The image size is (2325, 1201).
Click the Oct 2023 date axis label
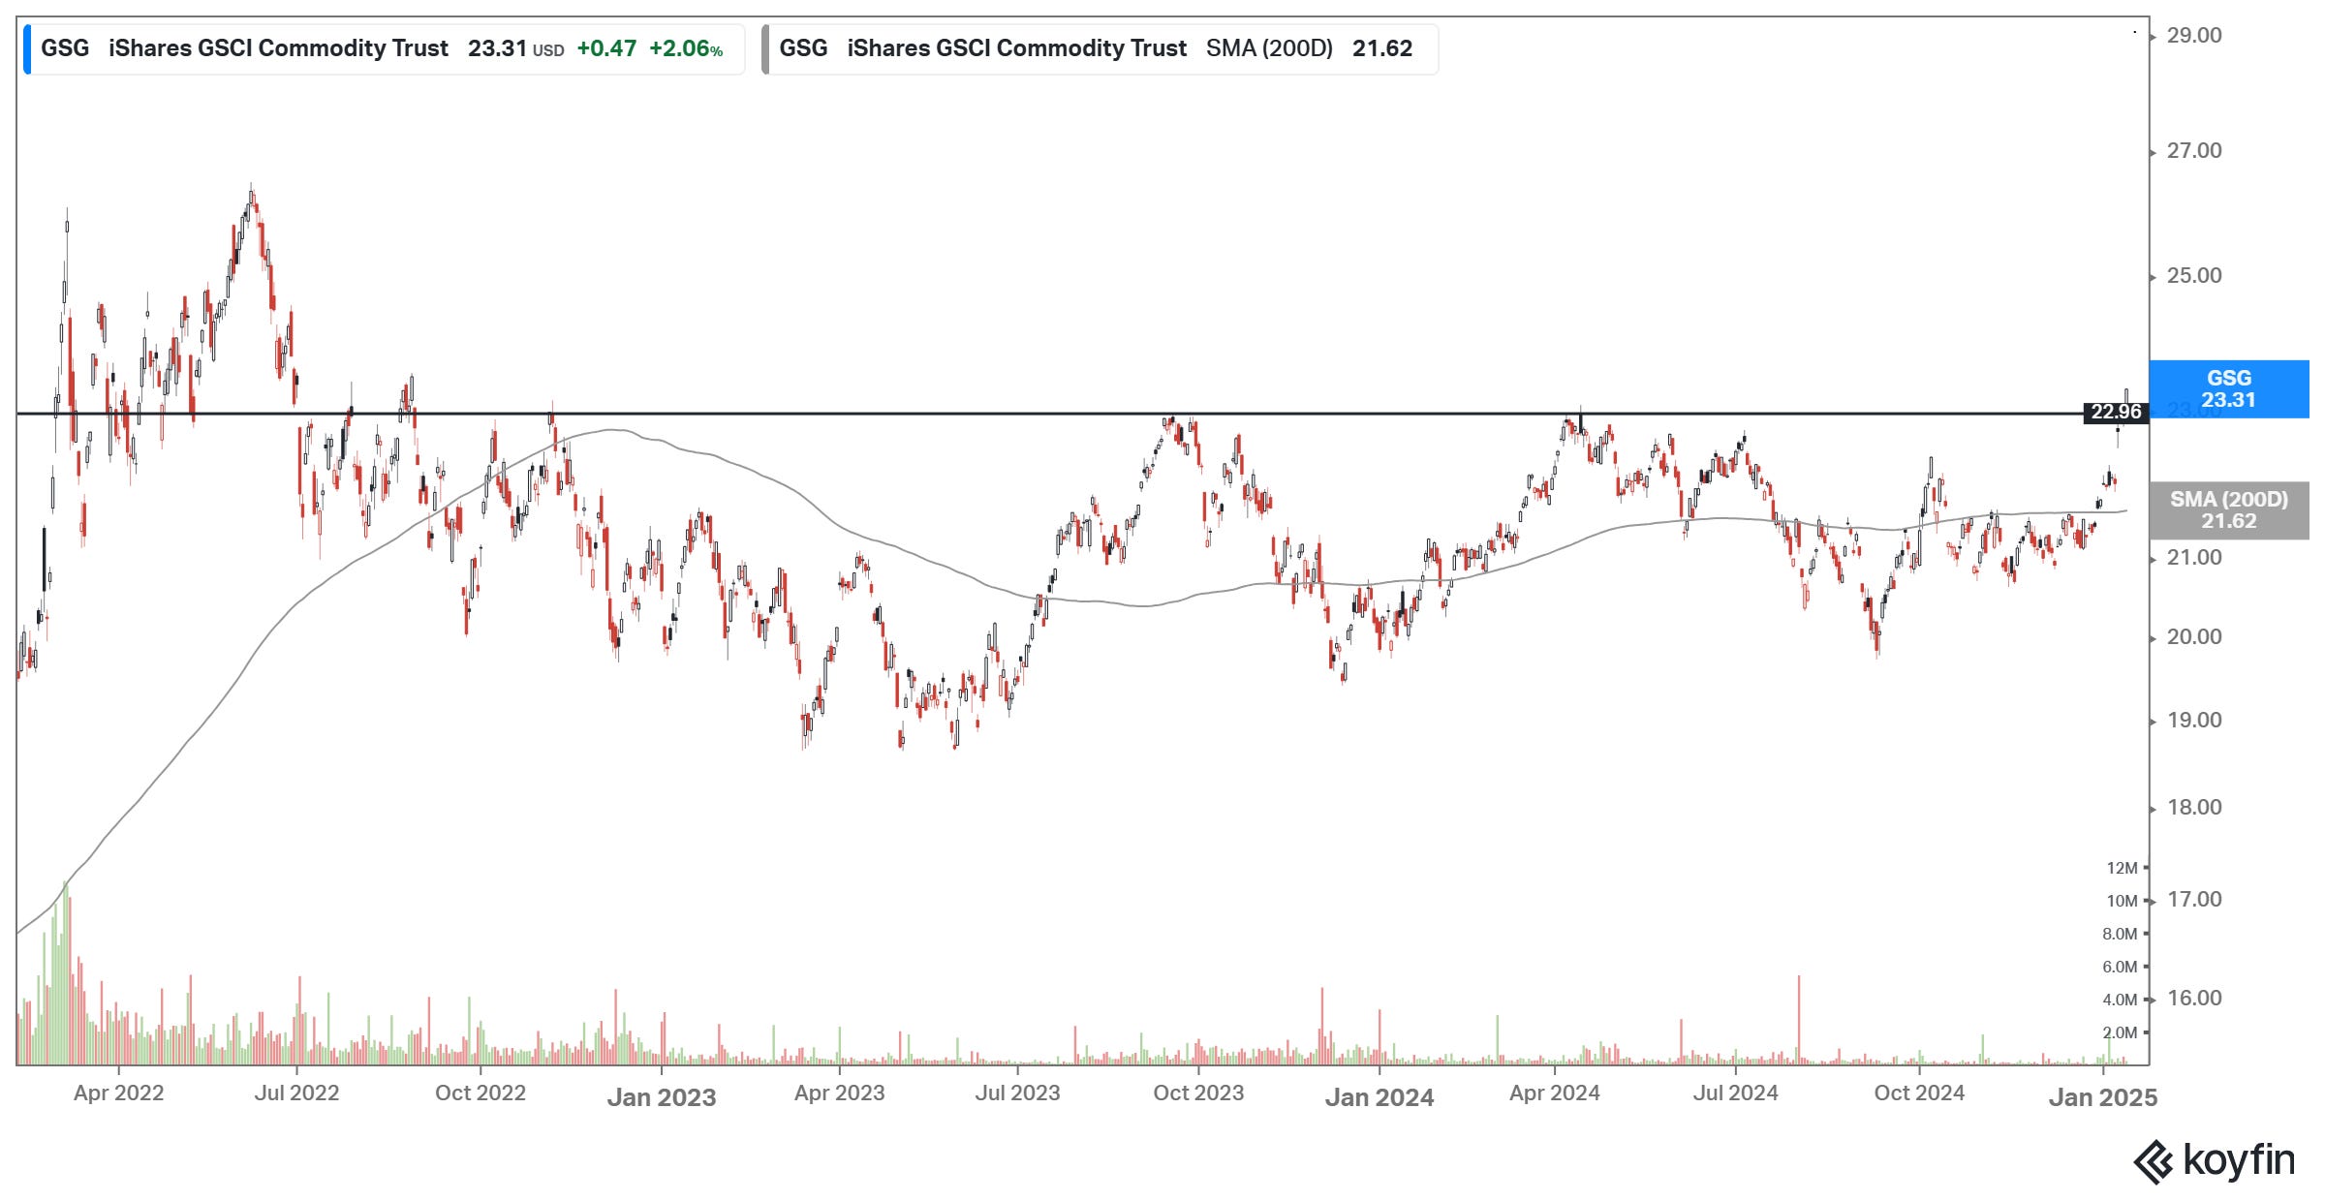click(x=1197, y=1093)
